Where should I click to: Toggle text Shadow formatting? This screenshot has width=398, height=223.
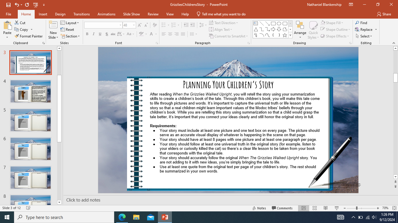pos(107,34)
